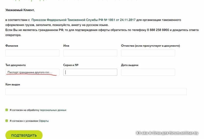Click the Я согласен с условиями label

pos(24,121)
